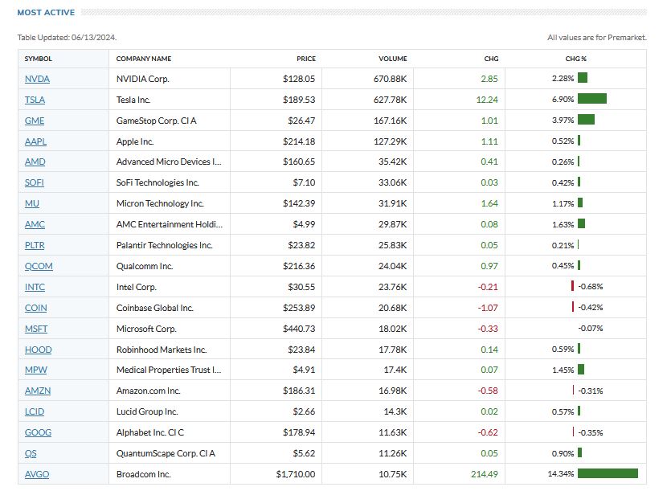This screenshot has height=491, width=671.
Task: Click the CHG % column header
Action: (576, 59)
